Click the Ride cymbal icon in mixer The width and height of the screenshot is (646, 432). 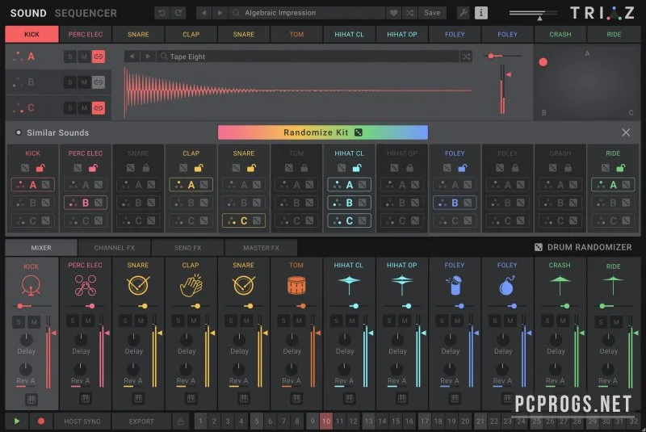[613, 285]
